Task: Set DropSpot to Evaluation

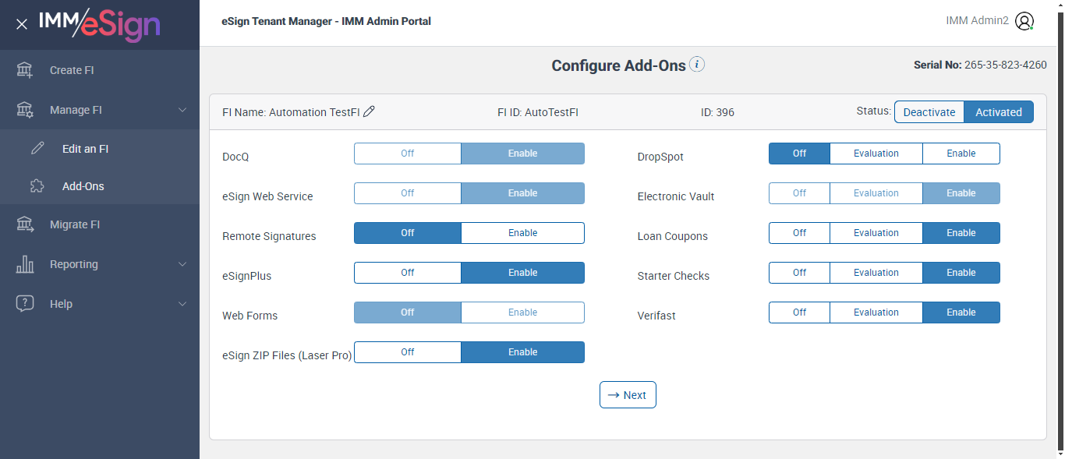Action: pyautogui.click(x=876, y=154)
